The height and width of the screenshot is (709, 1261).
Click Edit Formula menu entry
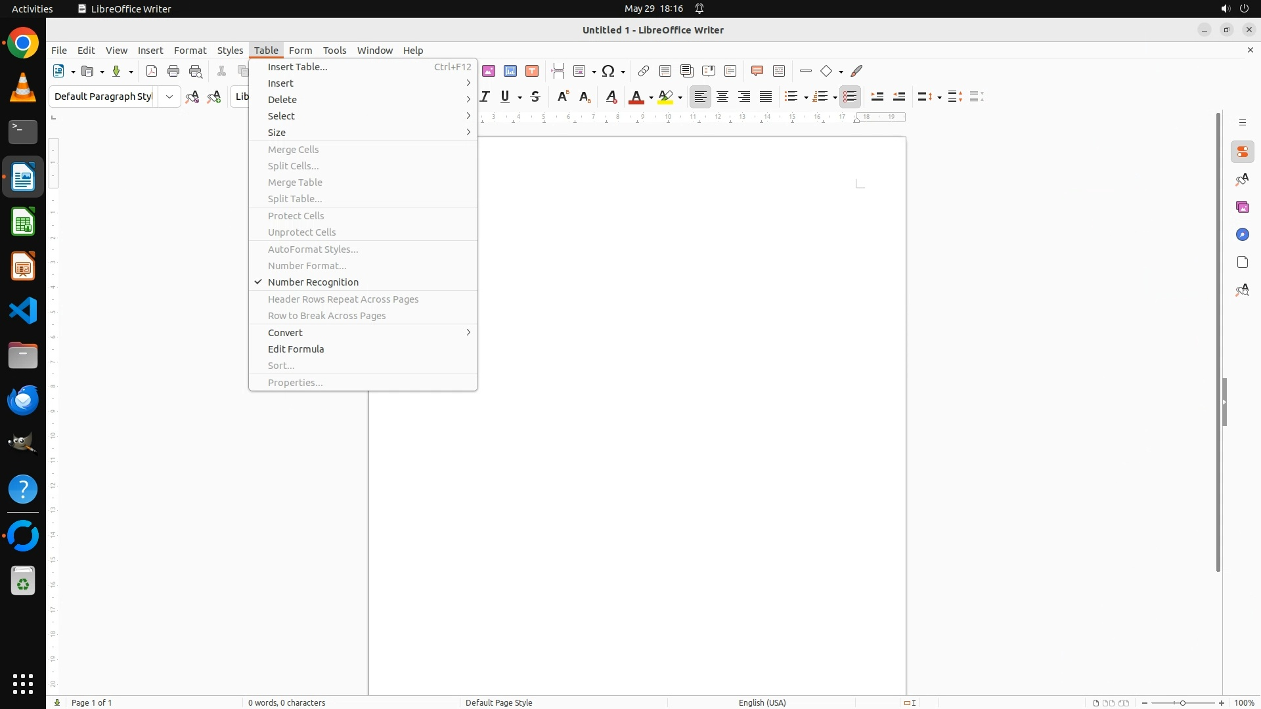(x=296, y=349)
